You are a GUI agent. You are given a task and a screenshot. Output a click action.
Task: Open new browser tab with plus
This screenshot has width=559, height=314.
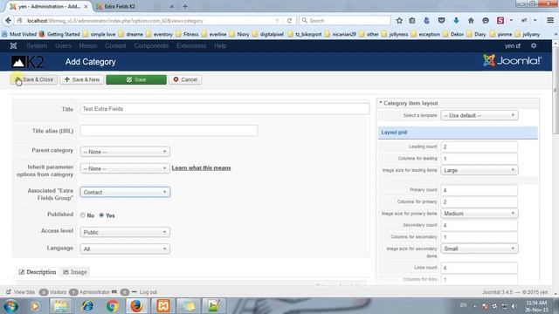click(x=185, y=6)
